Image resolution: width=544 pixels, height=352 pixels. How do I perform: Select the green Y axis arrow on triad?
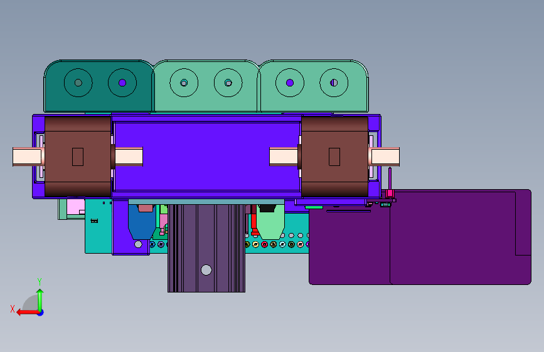pyautogui.click(x=40, y=300)
